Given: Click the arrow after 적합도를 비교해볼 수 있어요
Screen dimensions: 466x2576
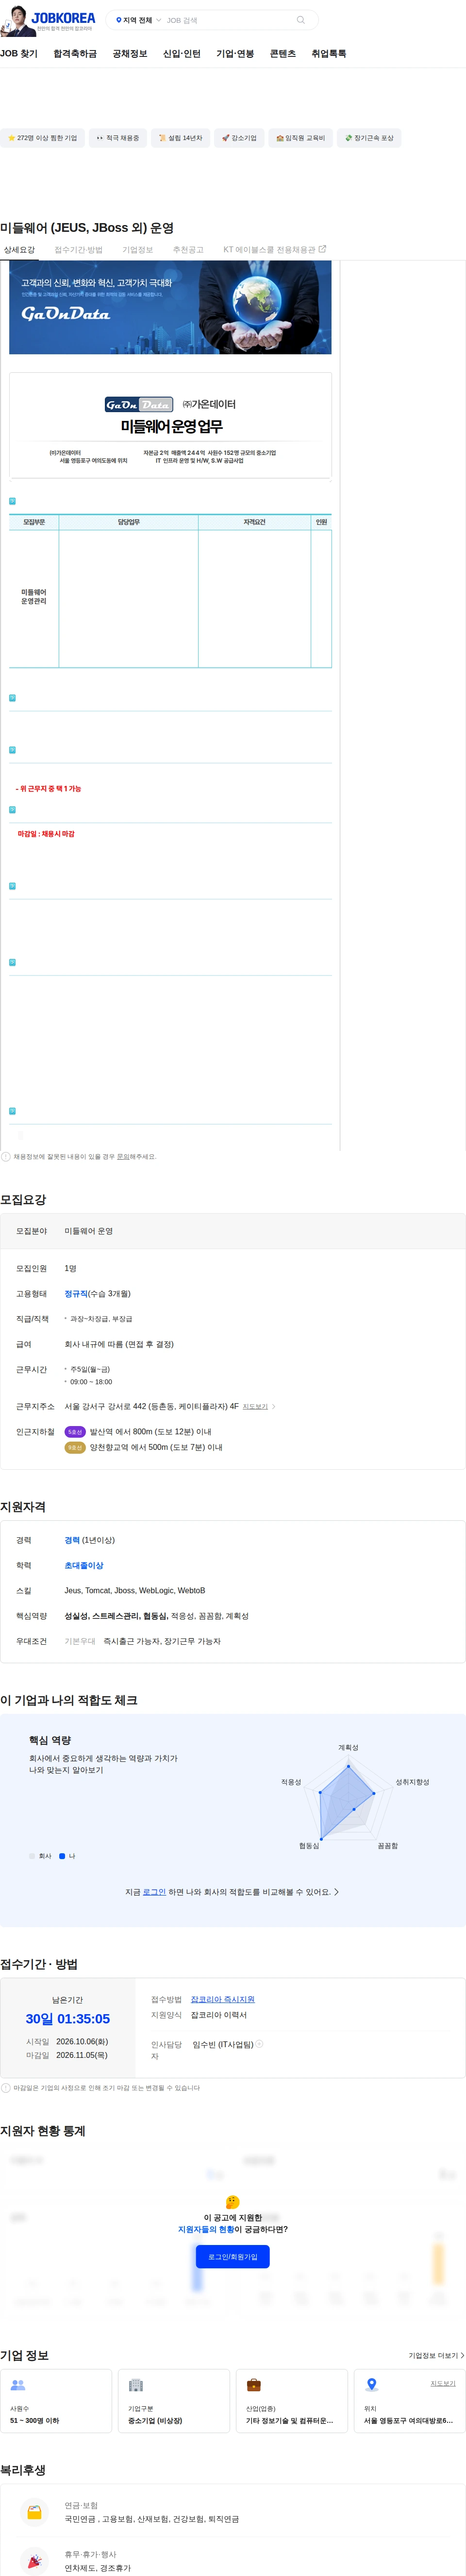Looking at the screenshot, I should click(336, 1892).
